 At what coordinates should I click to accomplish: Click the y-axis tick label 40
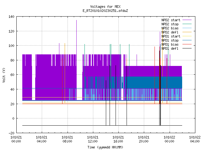(x=13, y=89)
